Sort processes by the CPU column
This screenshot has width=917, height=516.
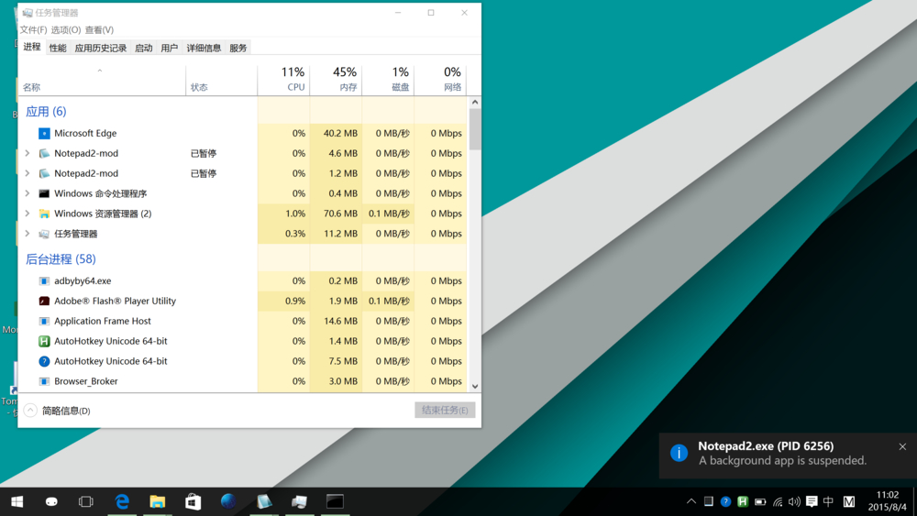(x=283, y=79)
